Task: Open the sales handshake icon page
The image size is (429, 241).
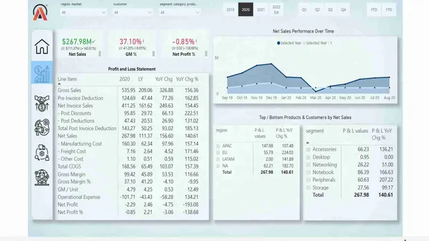Action: (42, 103)
